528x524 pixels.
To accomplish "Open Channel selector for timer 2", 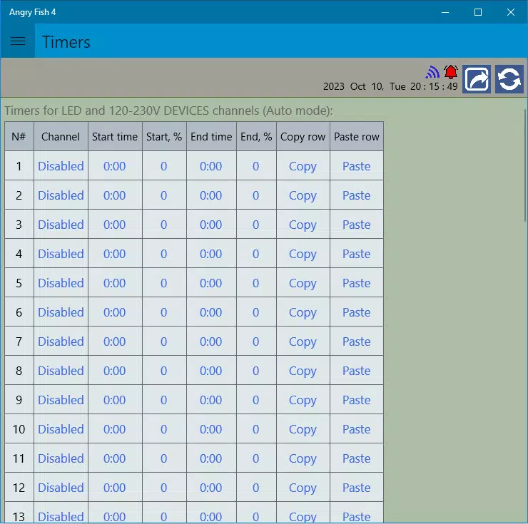I will point(61,195).
